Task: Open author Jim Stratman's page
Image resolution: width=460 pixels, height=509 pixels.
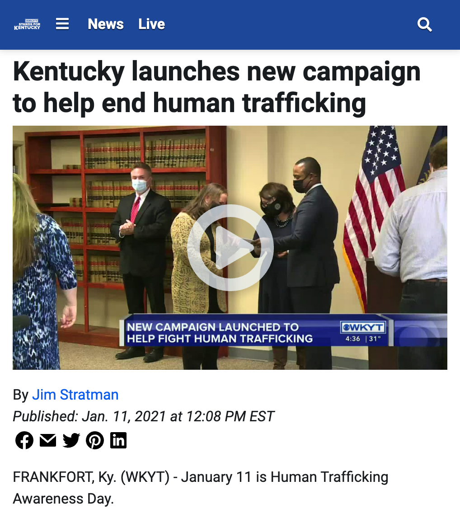Action: [x=75, y=395]
